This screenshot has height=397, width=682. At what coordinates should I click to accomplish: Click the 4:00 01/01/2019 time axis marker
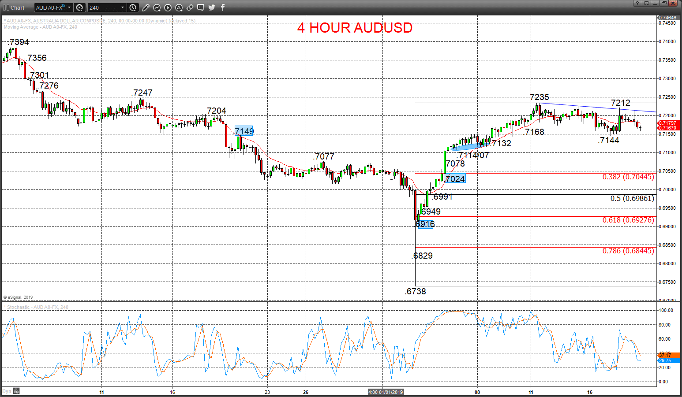click(x=386, y=392)
